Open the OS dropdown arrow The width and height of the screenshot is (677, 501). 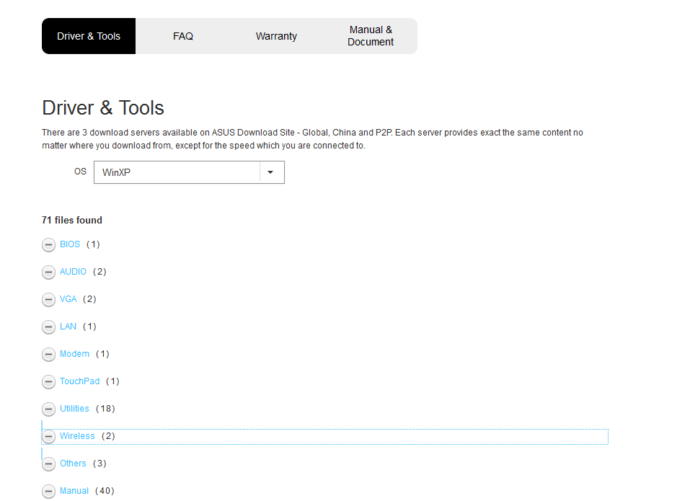270,172
